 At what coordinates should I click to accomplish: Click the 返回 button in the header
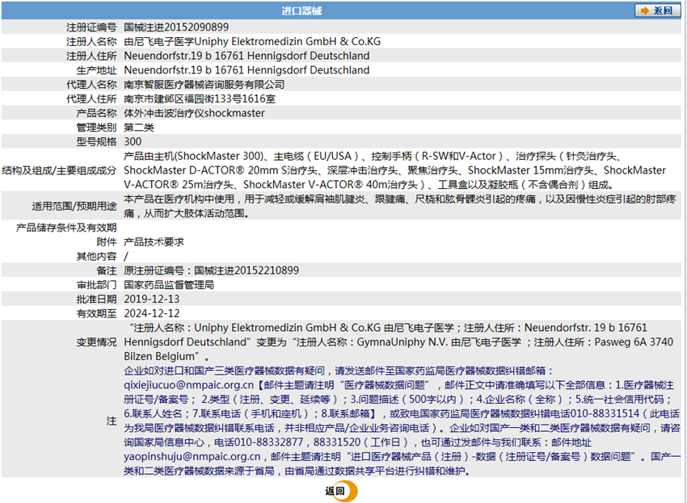[x=657, y=10]
